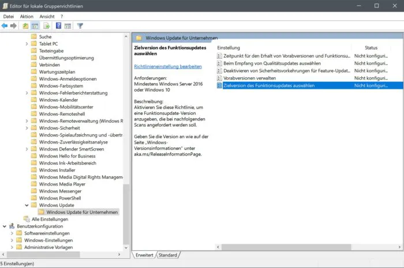Click the Forward arrow toolbar icon

13,26
